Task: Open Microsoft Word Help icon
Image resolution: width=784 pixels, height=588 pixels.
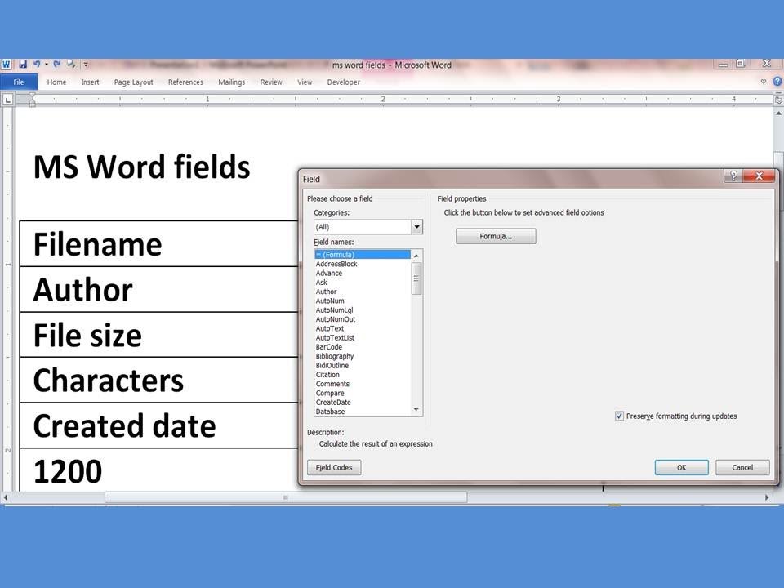Action: click(x=777, y=82)
